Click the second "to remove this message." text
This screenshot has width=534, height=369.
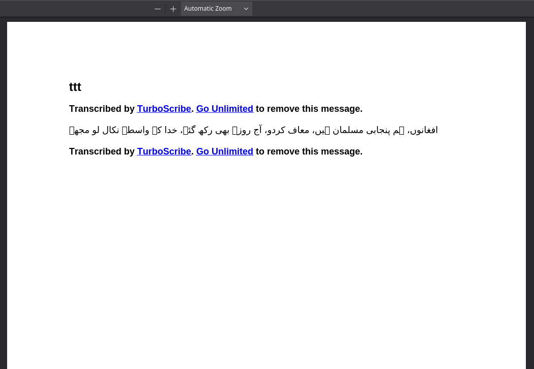pos(309,151)
